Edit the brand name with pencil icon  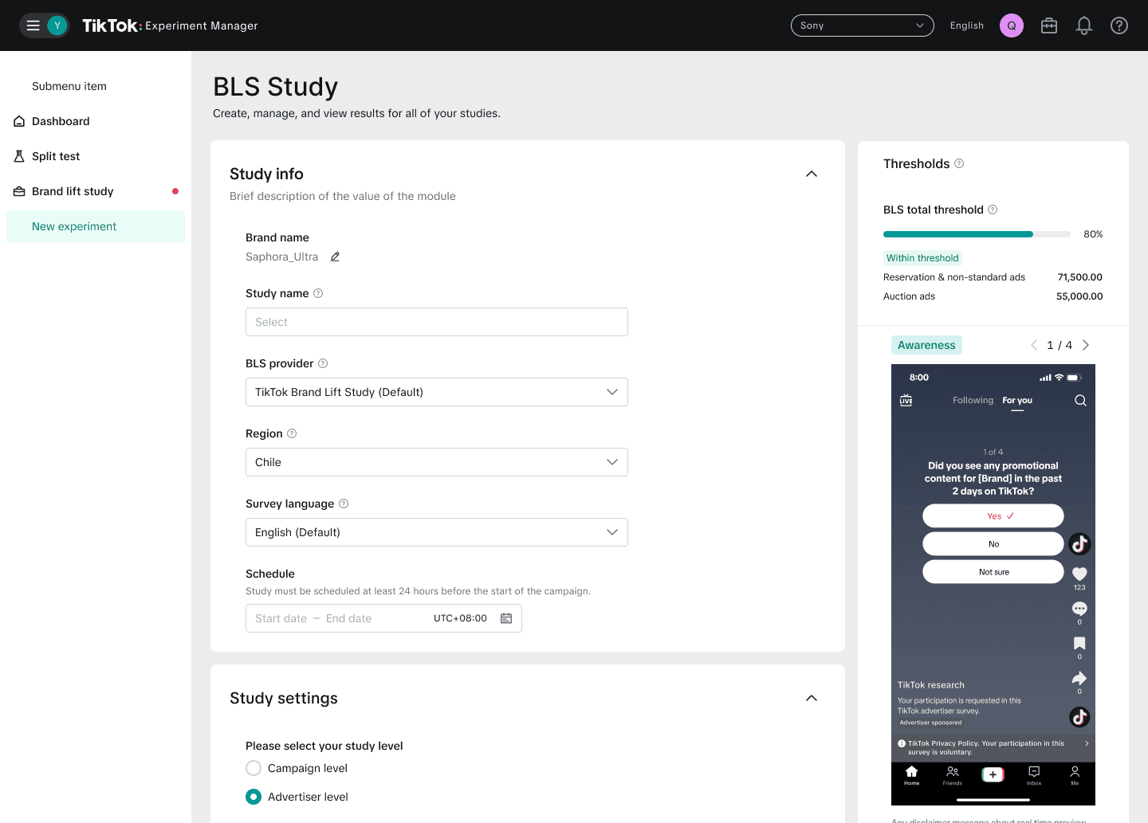coord(336,257)
